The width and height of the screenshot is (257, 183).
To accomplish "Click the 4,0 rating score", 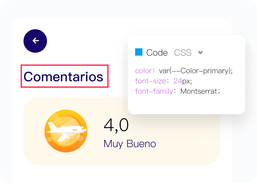I will coord(116,126).
